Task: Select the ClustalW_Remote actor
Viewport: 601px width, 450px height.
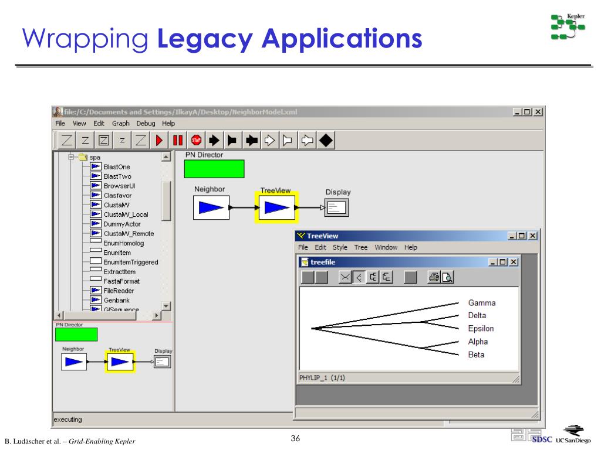Action: coord(122,233)
